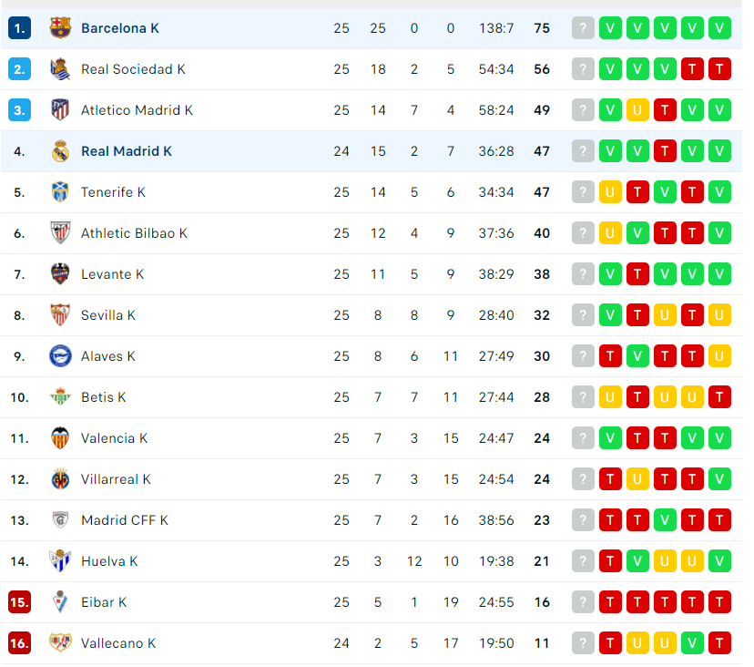Open the Huelva K team name link

[109, 560]
